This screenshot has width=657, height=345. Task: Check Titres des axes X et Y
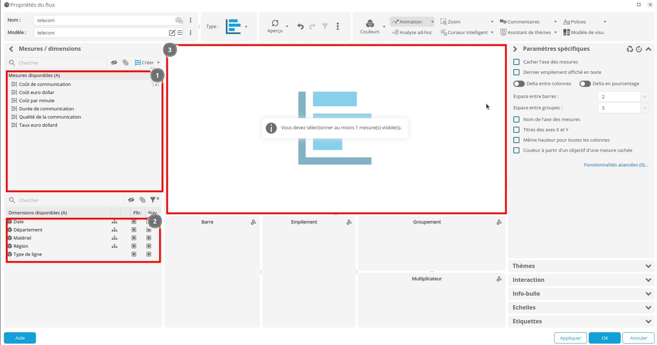[x=517, y=130]
